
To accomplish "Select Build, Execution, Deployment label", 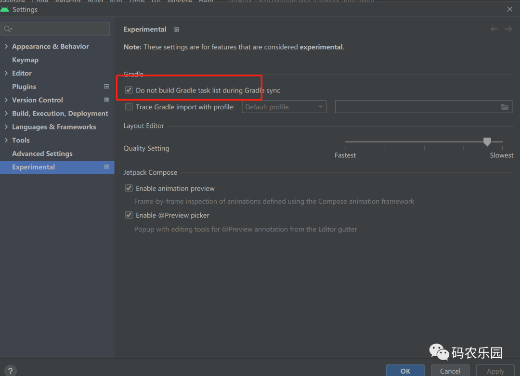I will [60, 114].
